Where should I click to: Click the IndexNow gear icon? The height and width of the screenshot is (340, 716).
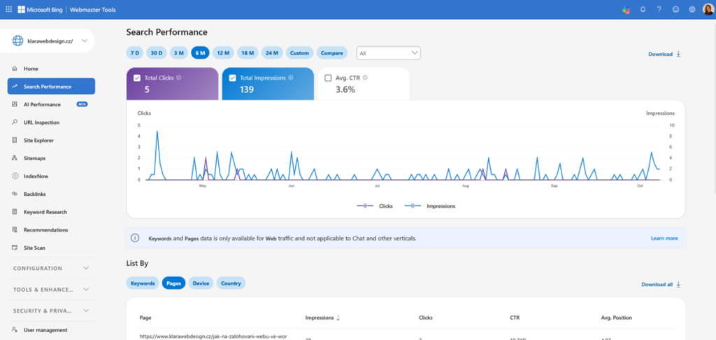[x=15, y=176]
